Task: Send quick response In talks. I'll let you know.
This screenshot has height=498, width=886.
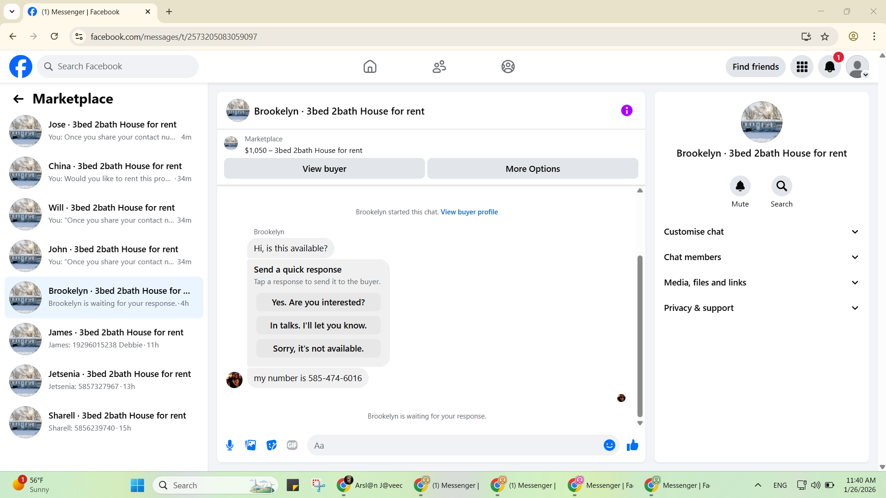Action: point(318,325)
